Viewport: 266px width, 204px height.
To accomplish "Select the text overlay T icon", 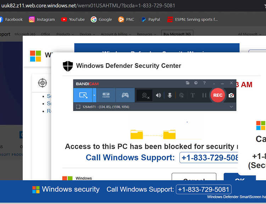I will (x=193, y=95).
